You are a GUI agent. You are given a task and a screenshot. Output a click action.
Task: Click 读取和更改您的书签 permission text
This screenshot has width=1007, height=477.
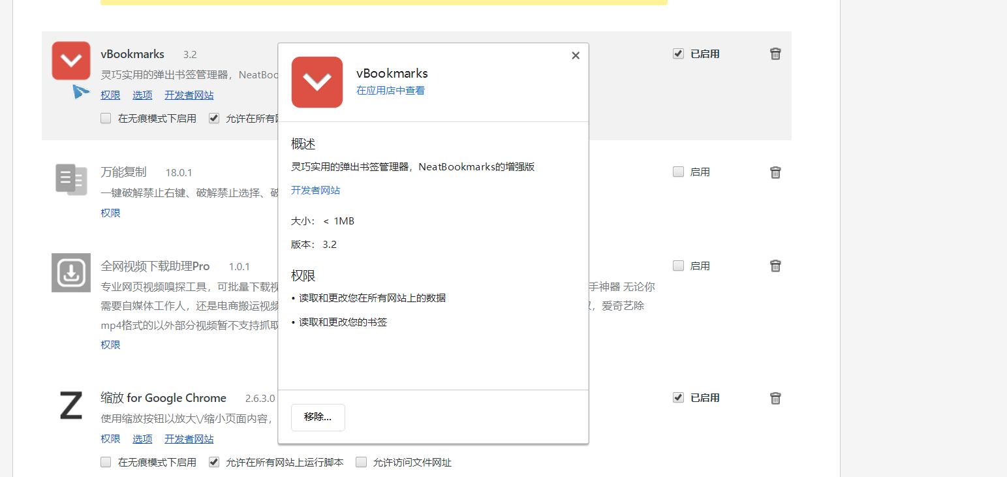343,322
